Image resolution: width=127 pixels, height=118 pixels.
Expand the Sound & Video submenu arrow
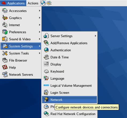click(x=39, y=39)
